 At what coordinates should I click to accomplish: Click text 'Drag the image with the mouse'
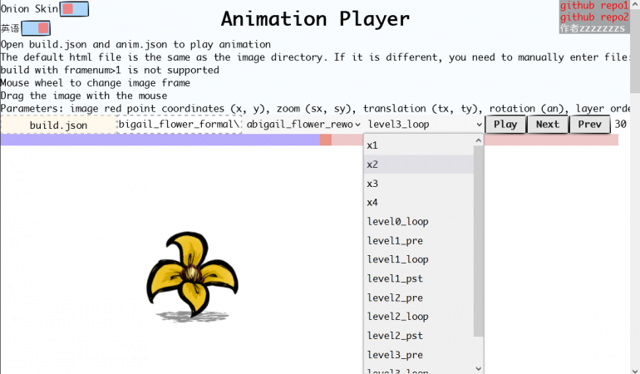[x=84, y=96]
